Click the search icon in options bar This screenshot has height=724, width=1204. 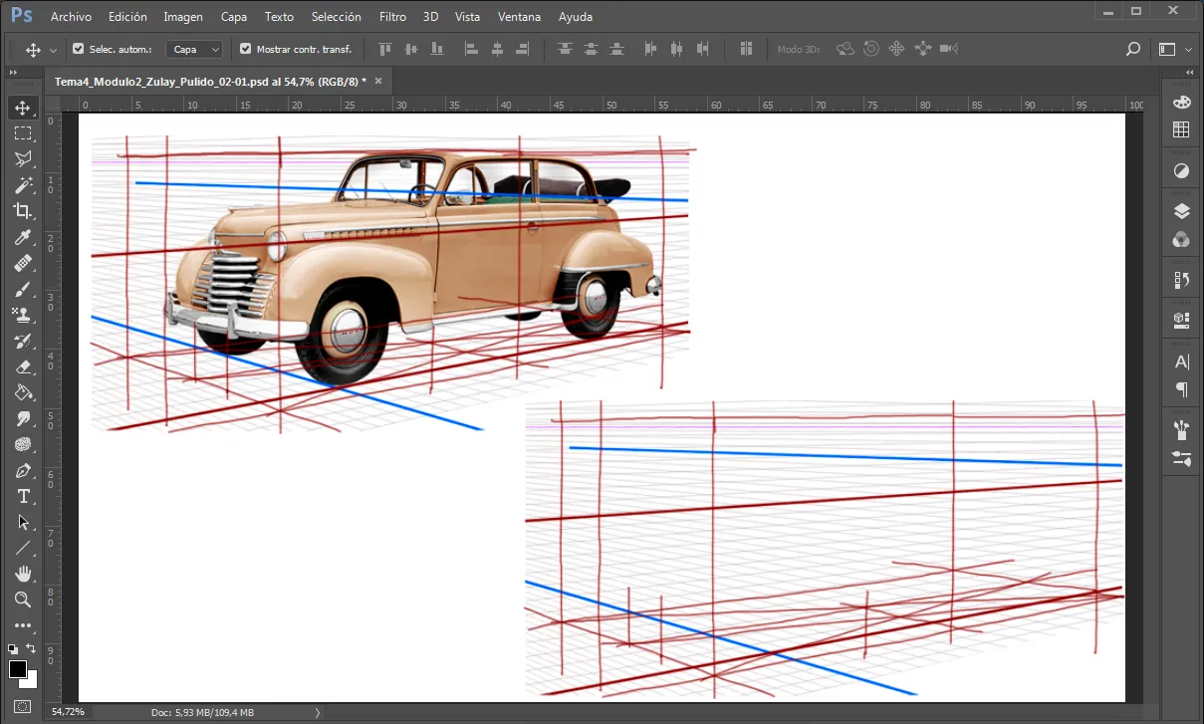[x=1132, y=49]
